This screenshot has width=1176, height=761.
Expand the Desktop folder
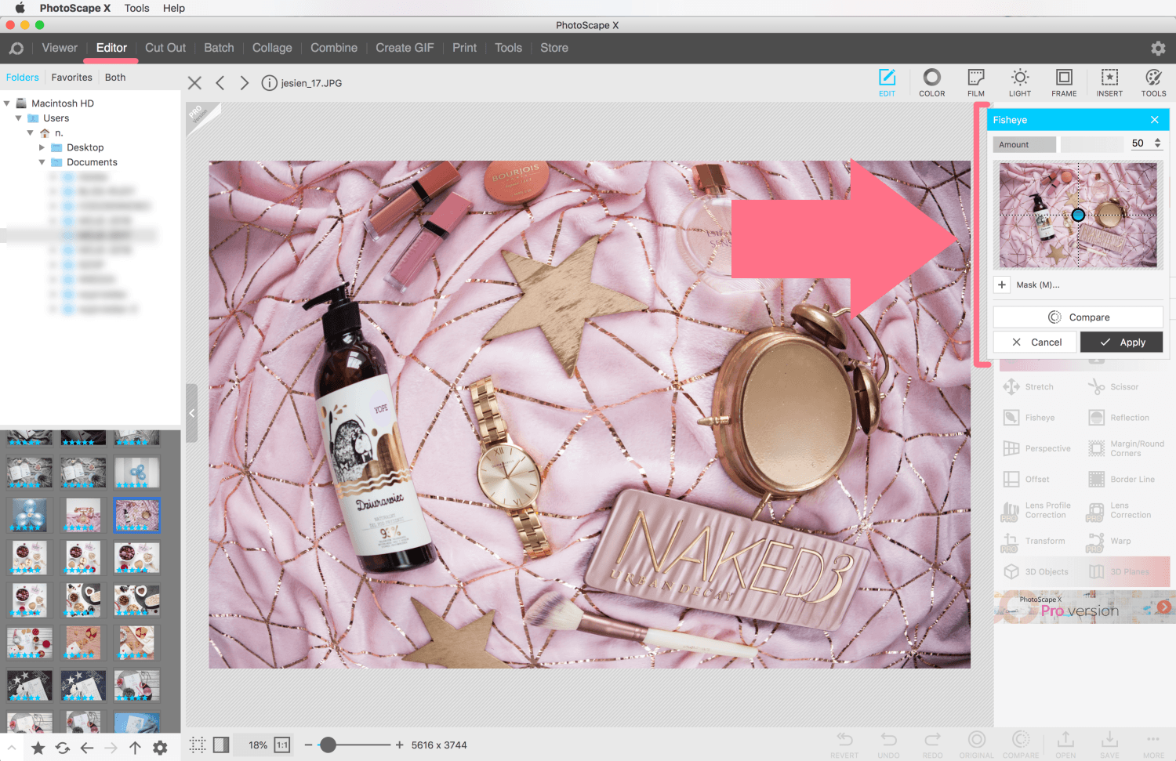[x=42, y=147]
